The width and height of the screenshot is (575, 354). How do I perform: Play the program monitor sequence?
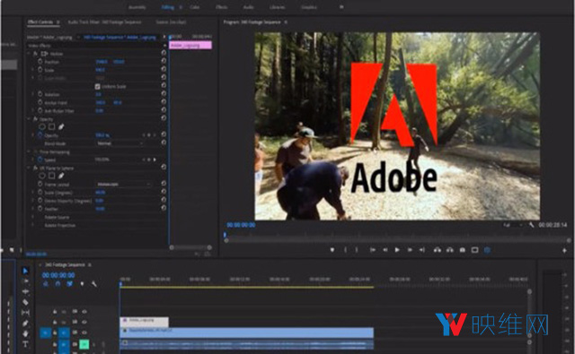click(x=397, y=250)
